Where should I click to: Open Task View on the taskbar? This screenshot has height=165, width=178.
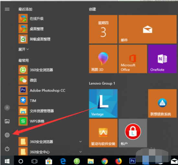[34, 161]
